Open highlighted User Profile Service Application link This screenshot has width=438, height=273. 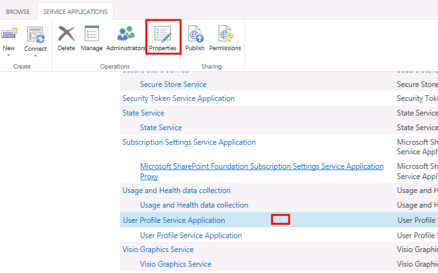click(174, 220)
